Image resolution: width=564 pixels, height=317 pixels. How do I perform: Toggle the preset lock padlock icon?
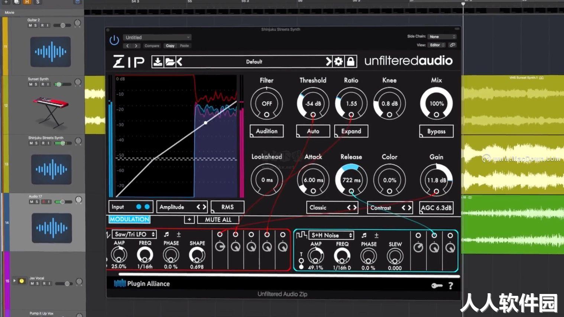(x=350, y=62)
